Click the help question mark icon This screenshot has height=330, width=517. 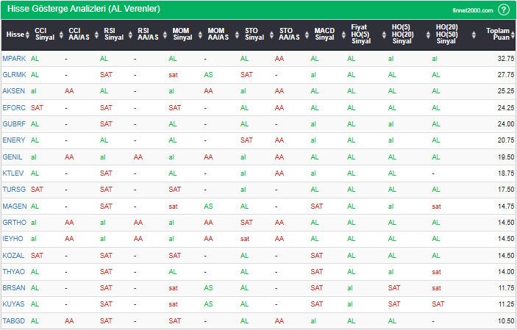point(504,10)
